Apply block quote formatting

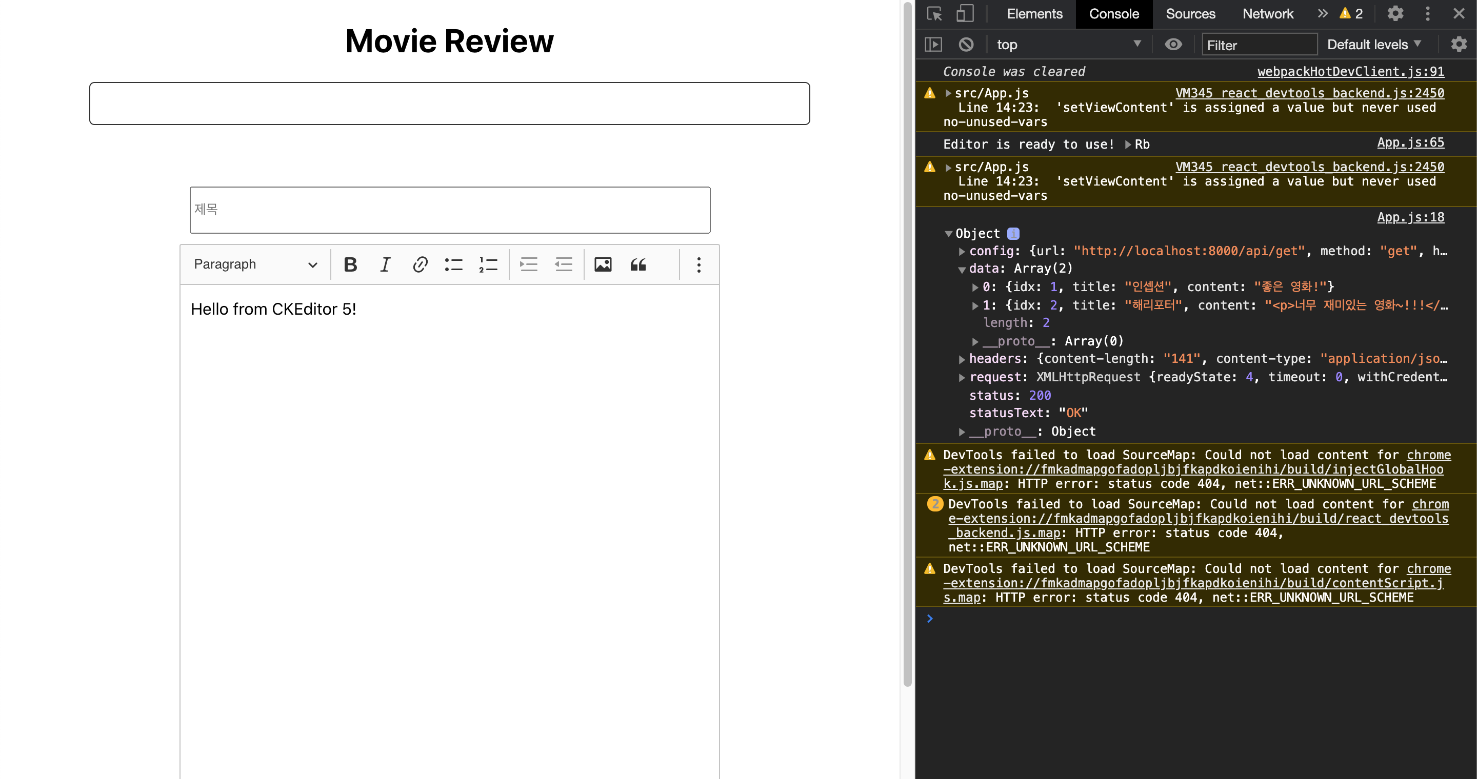click(x=638, y=264)
